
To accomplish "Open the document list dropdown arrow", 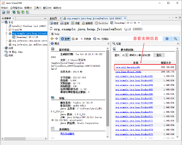I will pos(176,18).
